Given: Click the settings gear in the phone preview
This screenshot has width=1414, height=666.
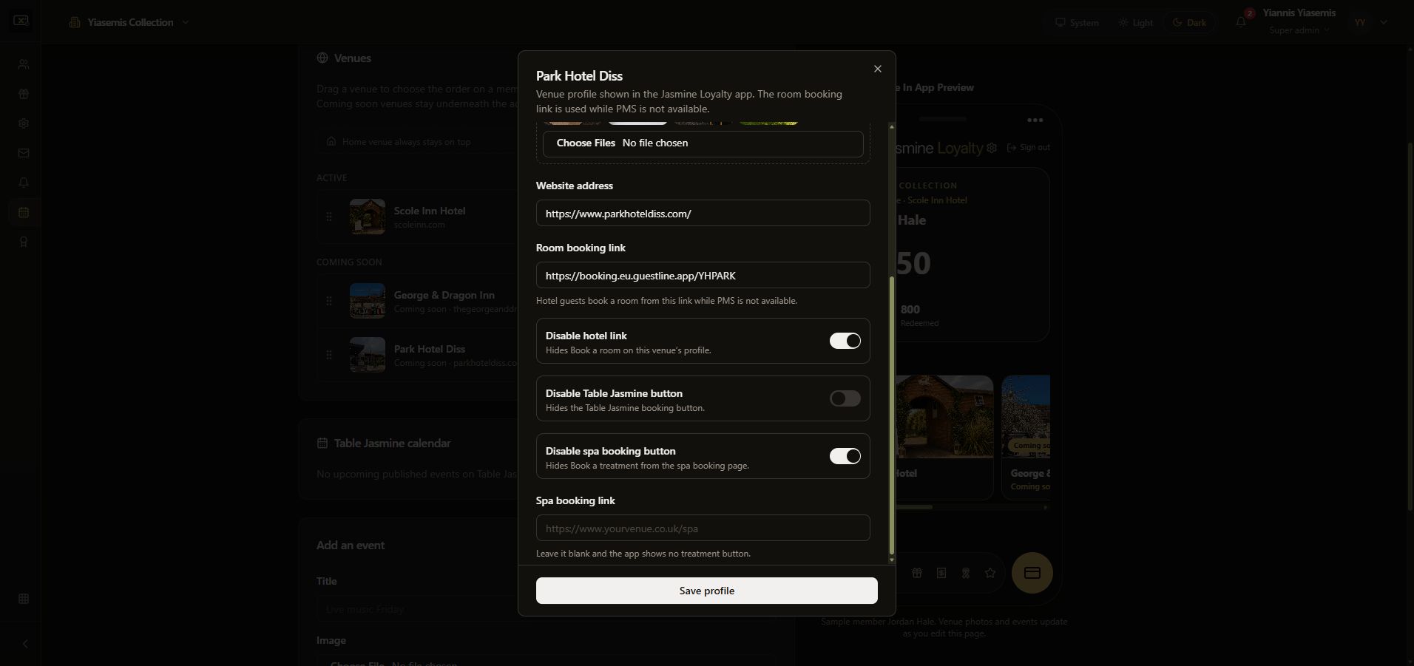Looking at the screenshot, I should [992, 148].
